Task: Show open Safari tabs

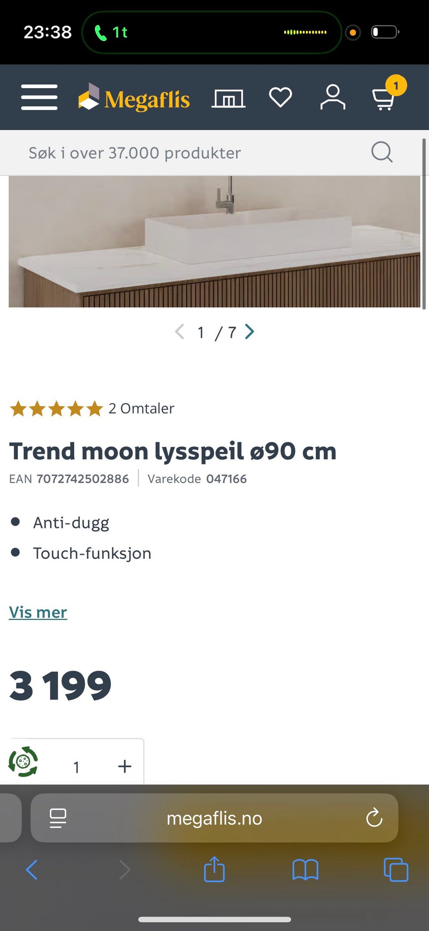Action: [396, 870]
